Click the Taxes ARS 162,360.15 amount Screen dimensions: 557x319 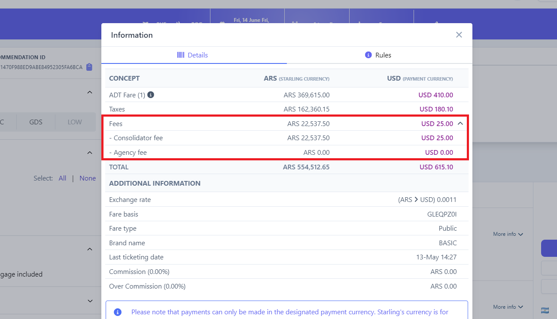point(307,109)
